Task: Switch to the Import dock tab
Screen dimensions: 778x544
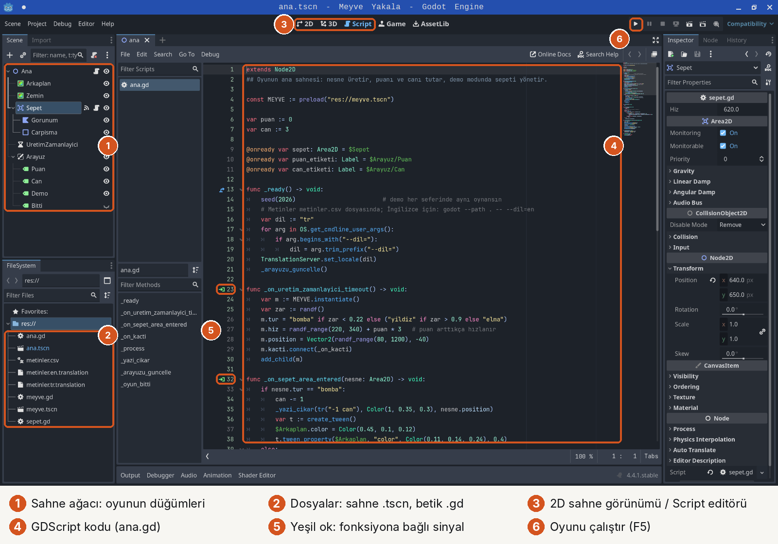Action: tap(41, 40)
